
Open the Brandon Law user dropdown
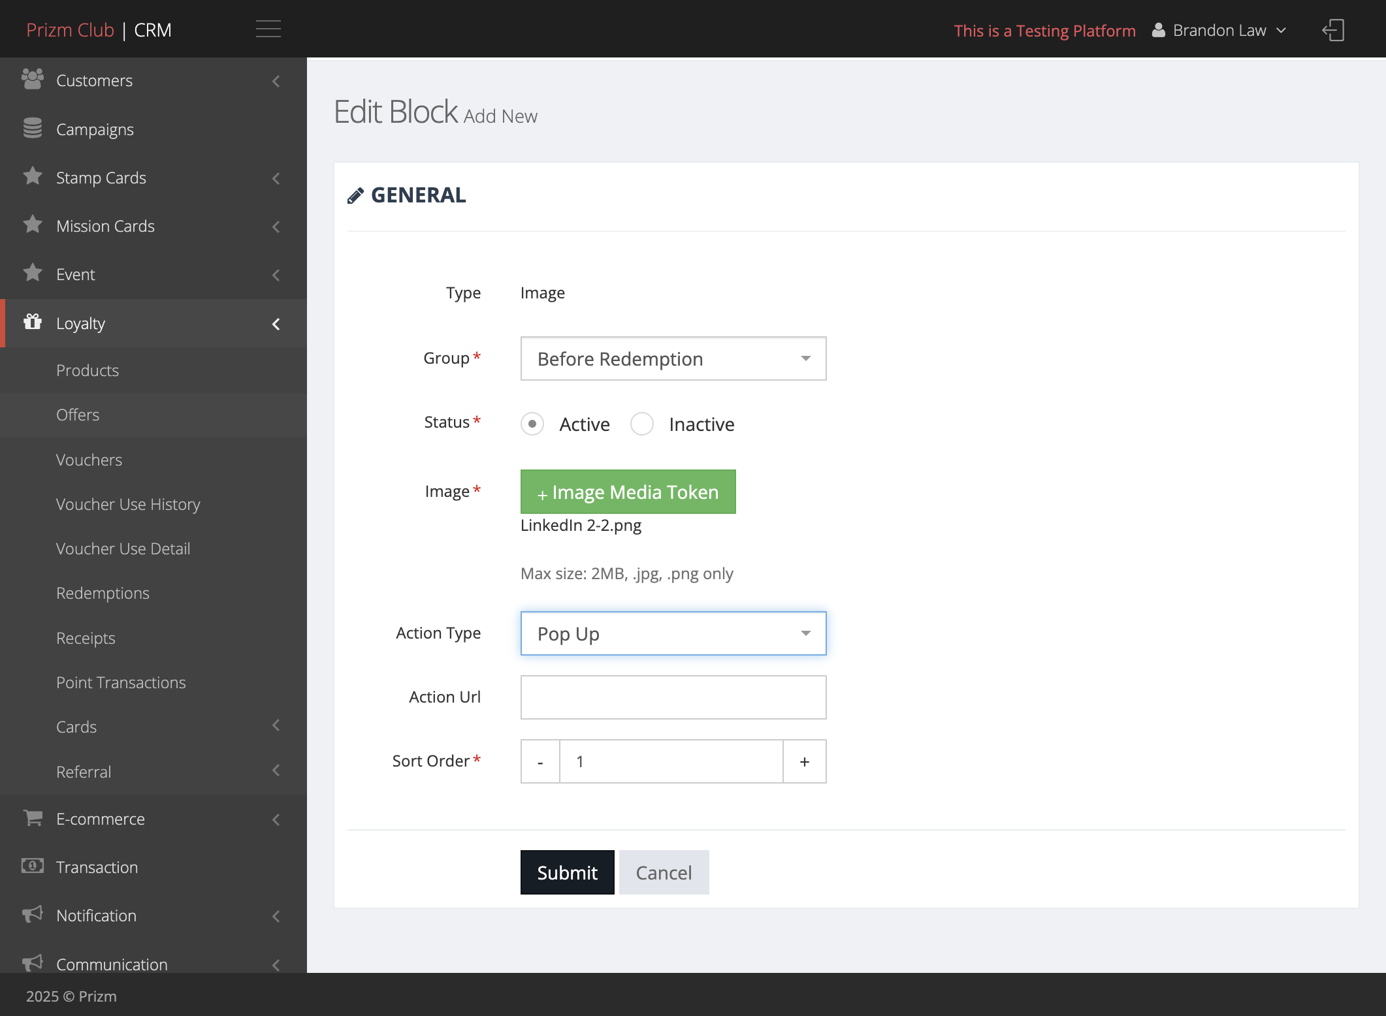click(1219, 30)
